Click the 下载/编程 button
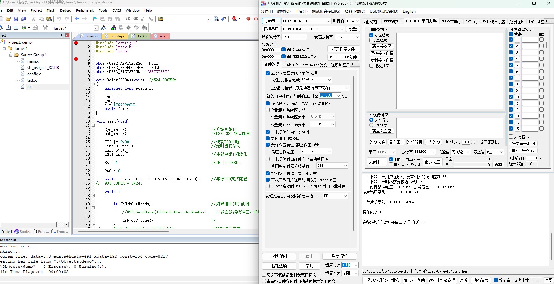Image resolution: width=554 pixels, height=284 pixels. click(279, 256)
